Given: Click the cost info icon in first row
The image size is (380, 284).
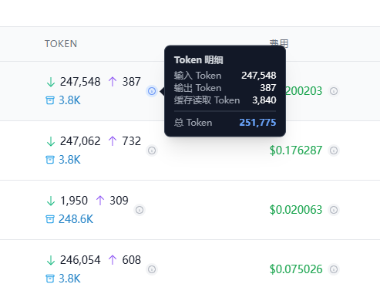Looking at the screenshot, I should [x=334, y=91].
